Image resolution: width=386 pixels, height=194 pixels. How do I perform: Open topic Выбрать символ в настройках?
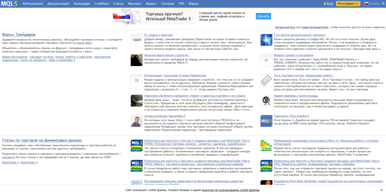[x=294, y=55]
